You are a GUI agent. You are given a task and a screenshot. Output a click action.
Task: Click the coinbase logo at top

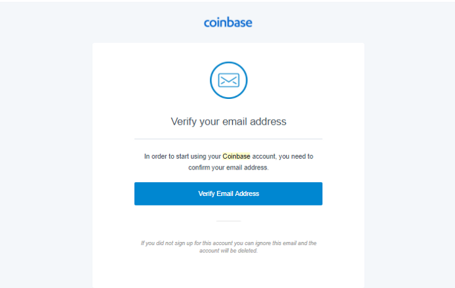click(228, 22)
